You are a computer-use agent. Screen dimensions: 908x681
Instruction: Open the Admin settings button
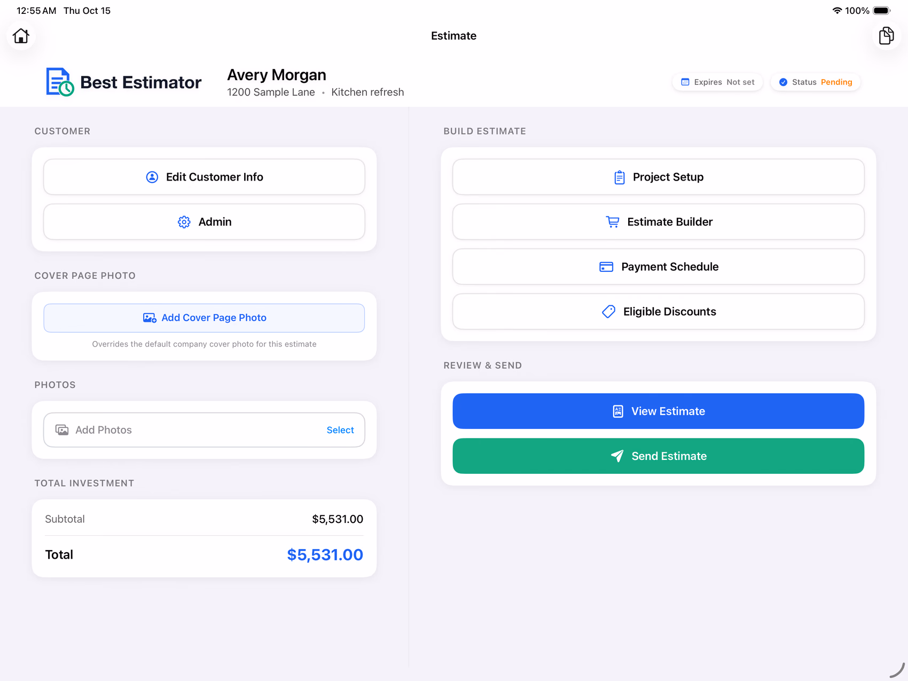204,222
